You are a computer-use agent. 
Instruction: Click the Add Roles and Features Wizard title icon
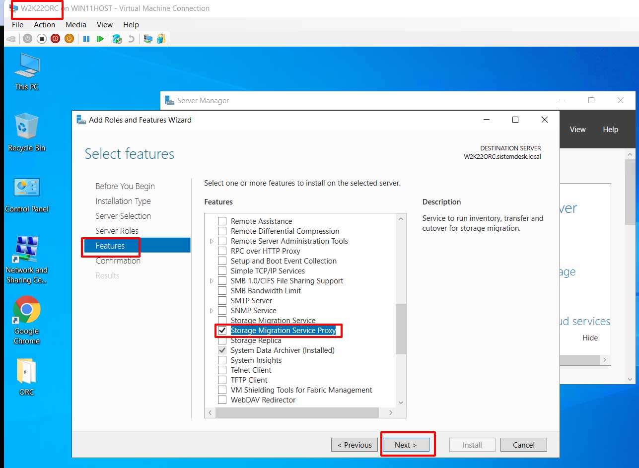click(x=80, y=120)
